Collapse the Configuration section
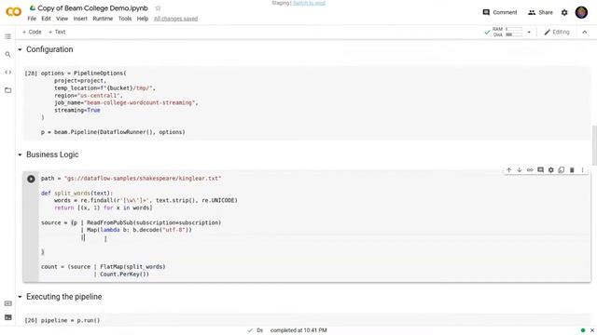Viewport: 597px width, 335px height. point(21,49)
